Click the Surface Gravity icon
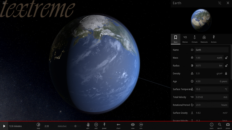Image resolution: width=232 pixels, height=130 pixels. coord(192,113)
